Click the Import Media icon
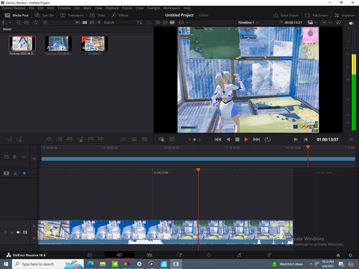Image resolution: width=359 pixels, height=269 pixels. [19, 22]
